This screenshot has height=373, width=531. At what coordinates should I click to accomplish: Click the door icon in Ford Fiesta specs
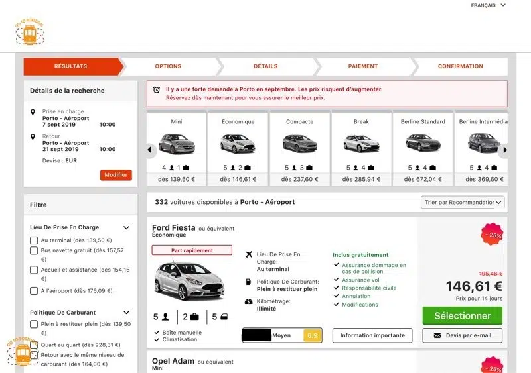pyautogui.click(x=224, y=317)
